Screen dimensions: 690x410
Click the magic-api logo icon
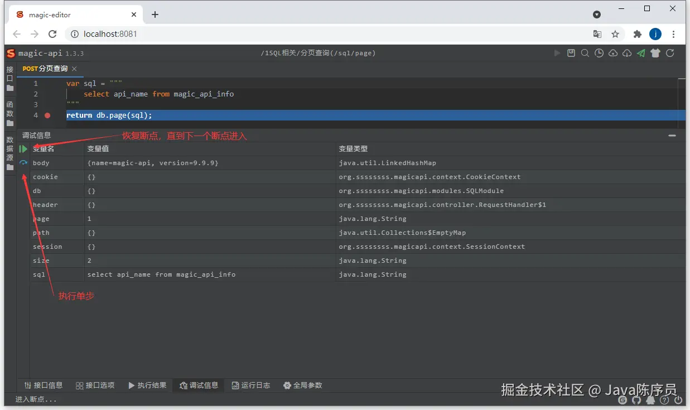tap(11, 54)
